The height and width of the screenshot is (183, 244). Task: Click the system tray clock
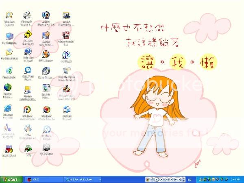pos(235,179)
